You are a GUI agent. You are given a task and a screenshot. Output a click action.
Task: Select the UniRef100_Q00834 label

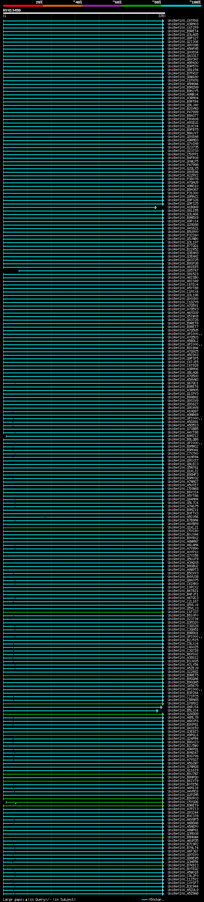pyautogui.click(x=183, y=52)
